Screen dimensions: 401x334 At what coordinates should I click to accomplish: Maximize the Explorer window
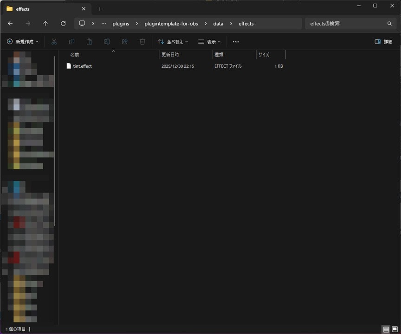(375, 6)
